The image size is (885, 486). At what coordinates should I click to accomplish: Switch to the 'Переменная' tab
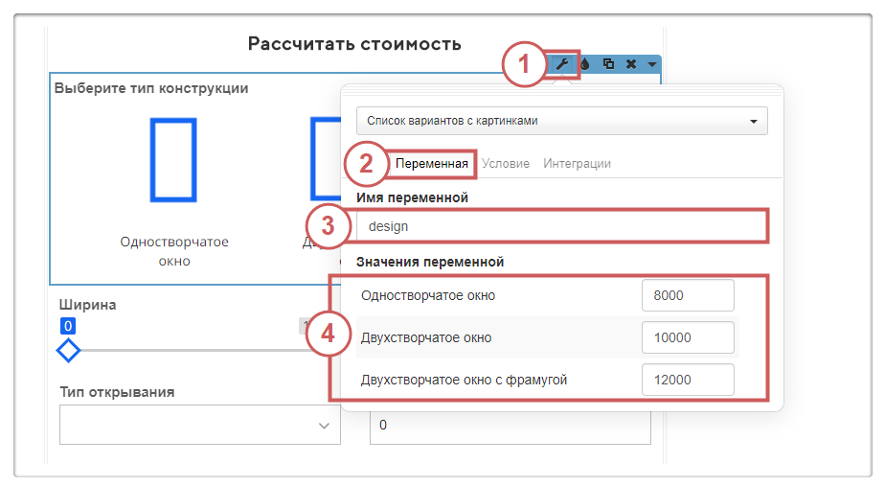click(432, 164)
